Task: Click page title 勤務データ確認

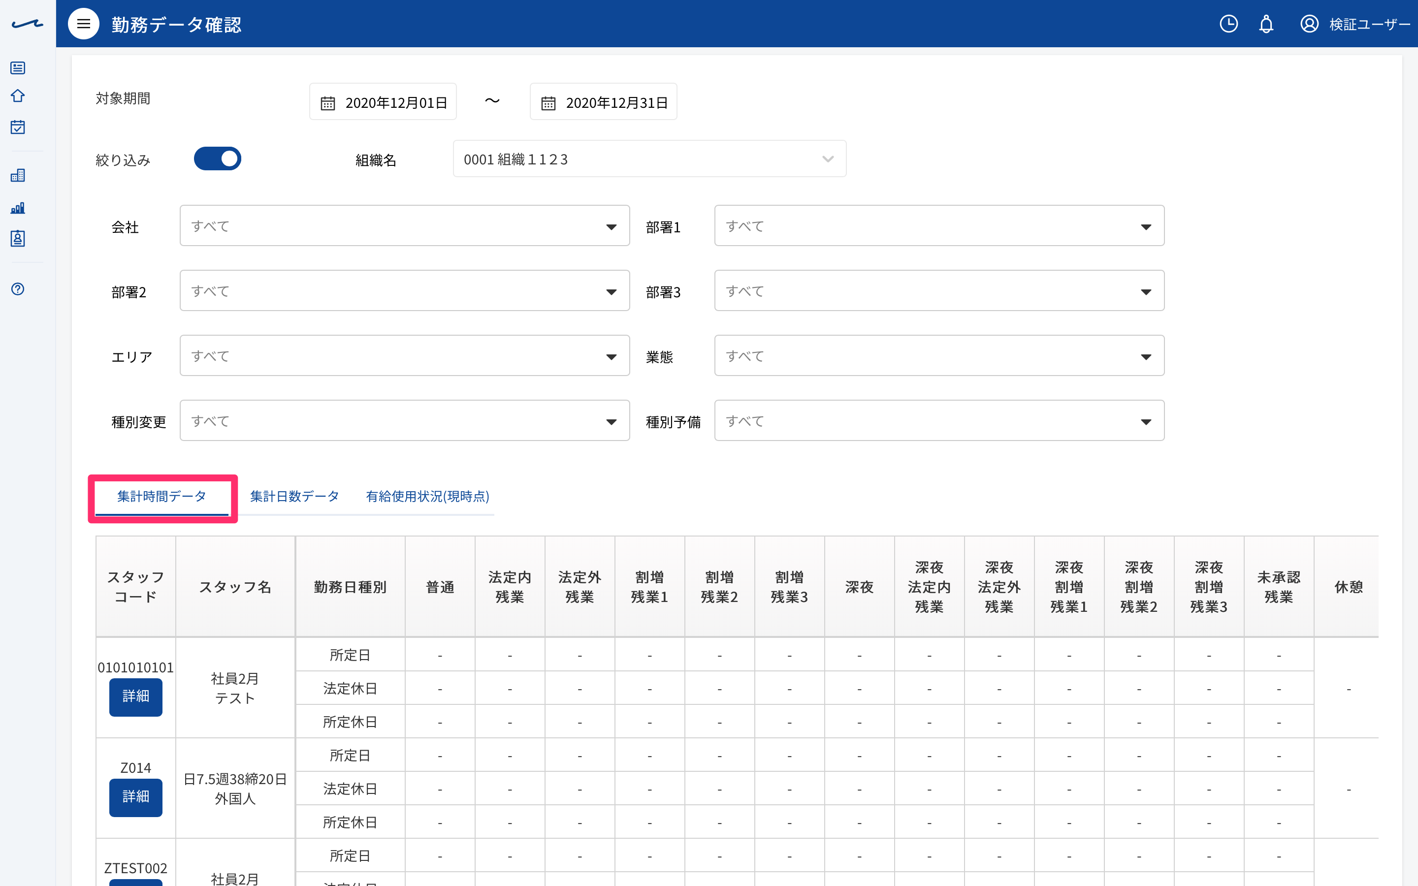Action: pyautogui.click(x=176, y=25)
